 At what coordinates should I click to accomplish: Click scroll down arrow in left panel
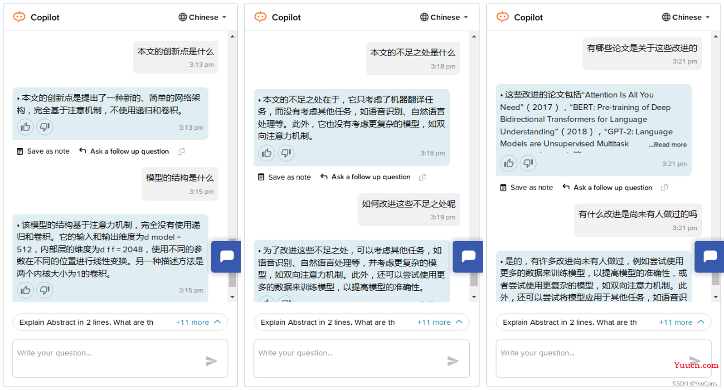(233, 297)
